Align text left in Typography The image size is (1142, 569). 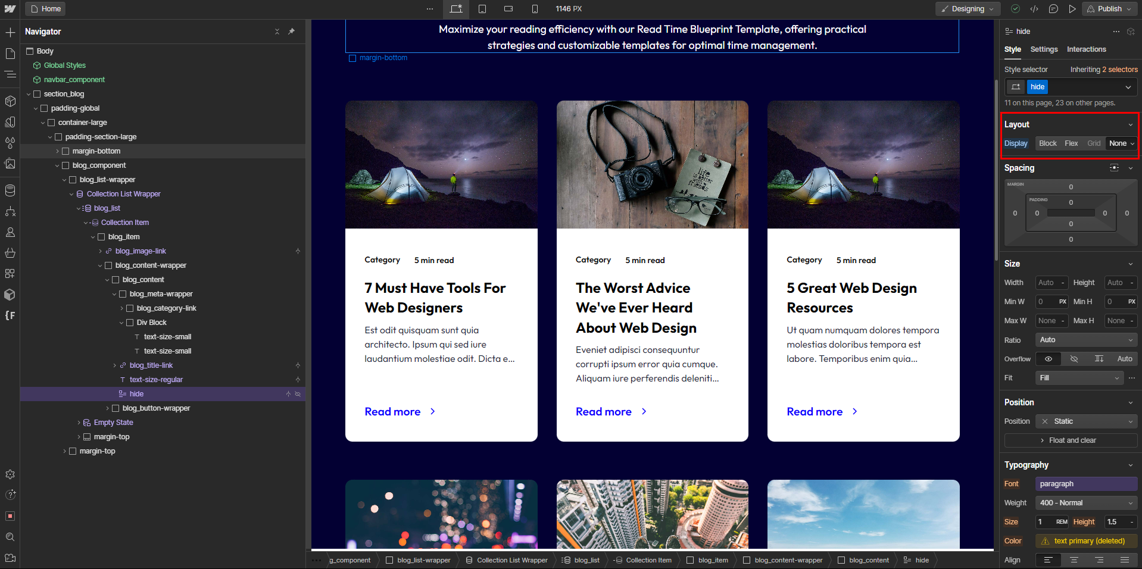point(1048,560)
